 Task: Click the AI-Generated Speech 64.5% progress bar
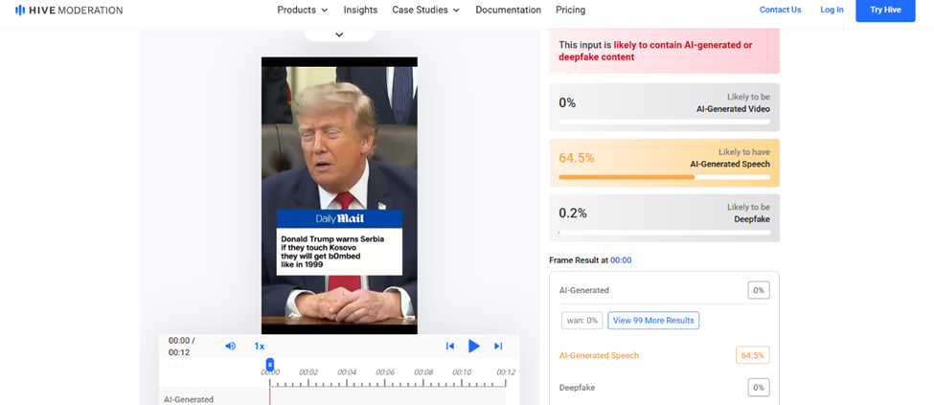click(x=664, y=177)
